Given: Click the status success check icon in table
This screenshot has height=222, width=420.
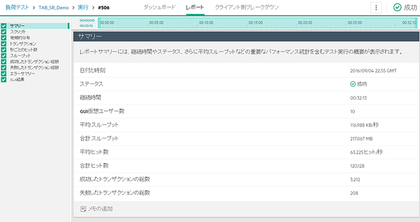Looking at the screenshot, I should tap(353, 84).
